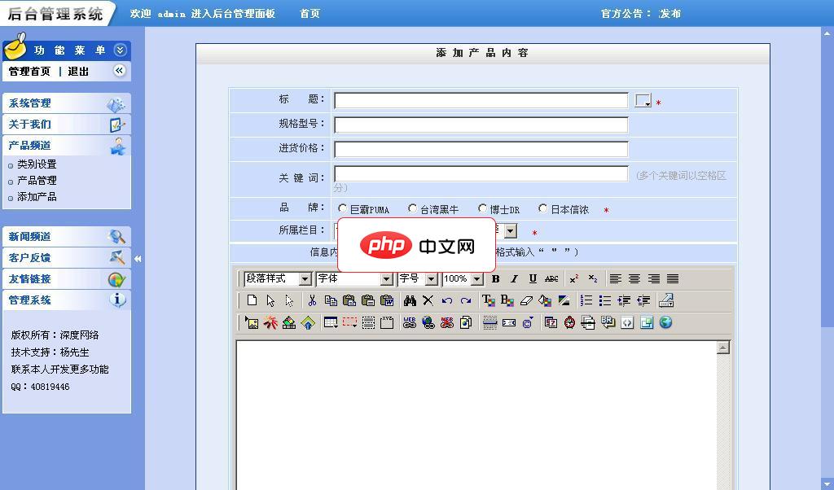This screenshot has width=834, height=490.
Task: Click the cut (scissors) icon
Action: 312,300
